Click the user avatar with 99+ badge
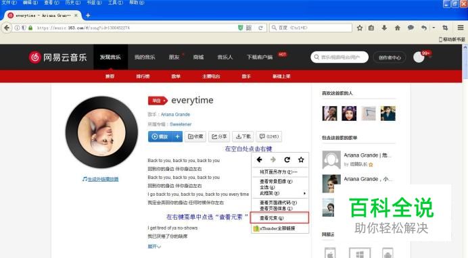Image resolution: width=468 pixels, height=258 pixels. pos(419,57)
